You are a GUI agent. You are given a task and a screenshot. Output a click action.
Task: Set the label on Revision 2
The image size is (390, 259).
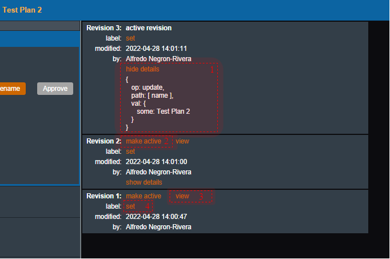[130, 152]
